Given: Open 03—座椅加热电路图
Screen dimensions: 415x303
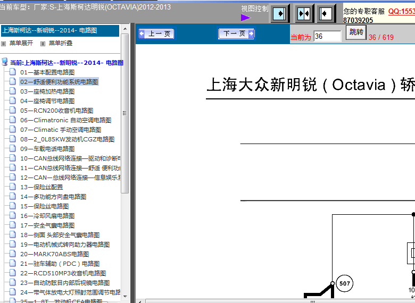Looking at the screenshot, I should click(47, 91).
